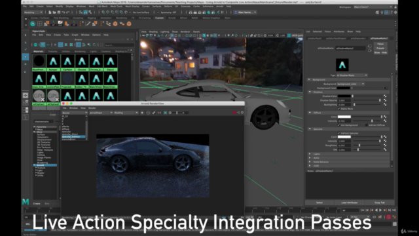The width and height of the screenshot is (419, 236).
Task: Toggle the Indirect Diffuse checkbox
Action: coord(367,125)
